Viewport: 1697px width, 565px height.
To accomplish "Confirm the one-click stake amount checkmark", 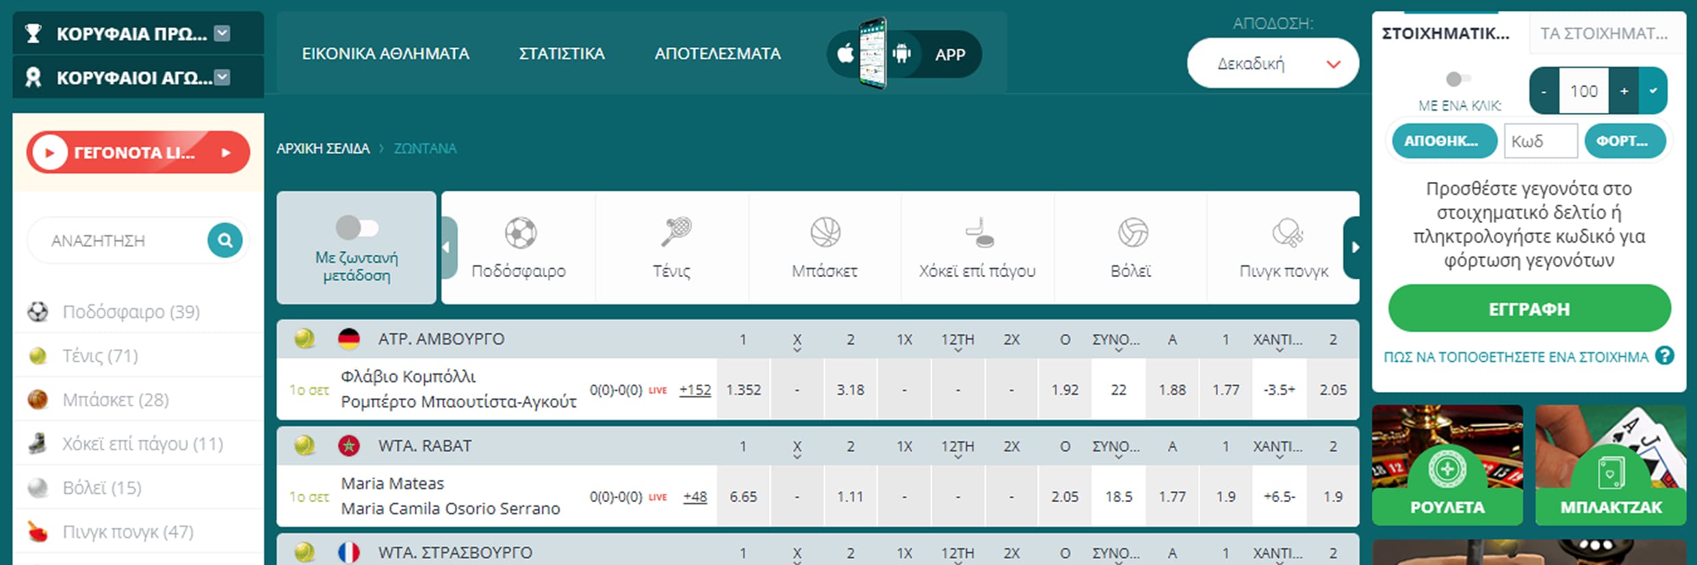I will click(x=1653, y=91).
